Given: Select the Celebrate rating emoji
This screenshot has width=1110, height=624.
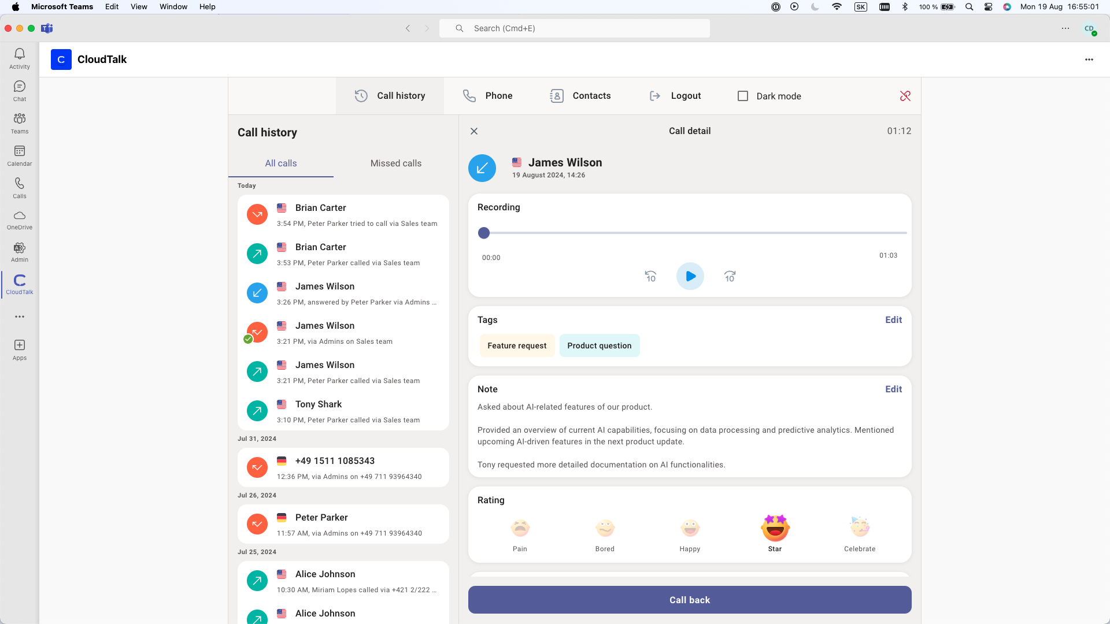Looking at the screenshot, I should click(859, 528).
